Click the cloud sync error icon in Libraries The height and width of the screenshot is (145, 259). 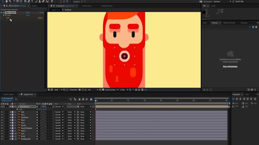pyautogui.click(x=230, y=54)
